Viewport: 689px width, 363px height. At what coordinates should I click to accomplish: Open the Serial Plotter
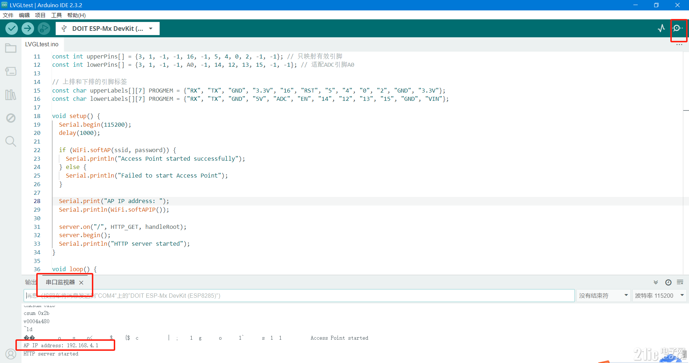661,28
